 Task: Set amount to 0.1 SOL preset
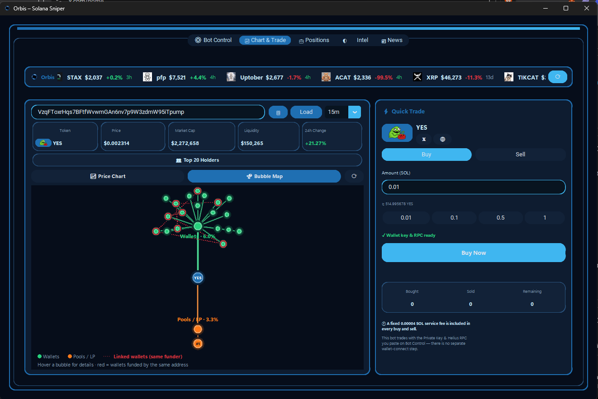(x=454, y=217)
